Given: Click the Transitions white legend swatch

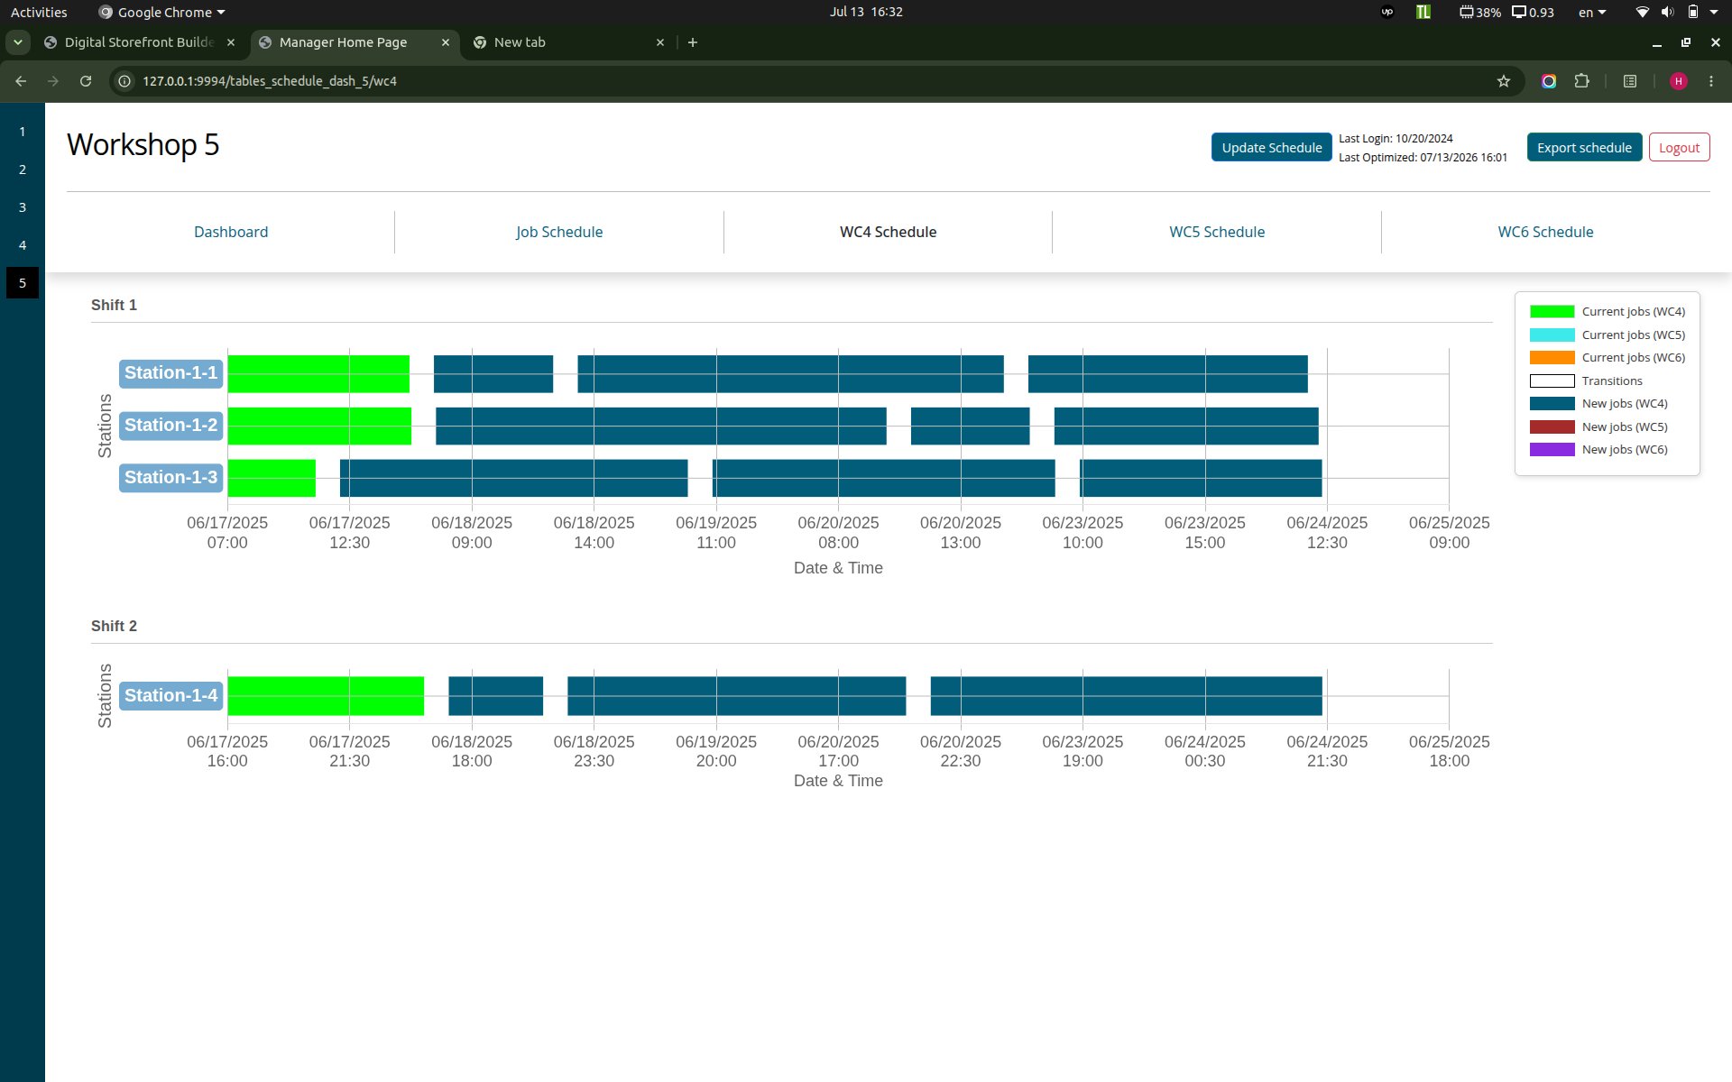Looking at the screenshot, I should tap(1552, 381).
